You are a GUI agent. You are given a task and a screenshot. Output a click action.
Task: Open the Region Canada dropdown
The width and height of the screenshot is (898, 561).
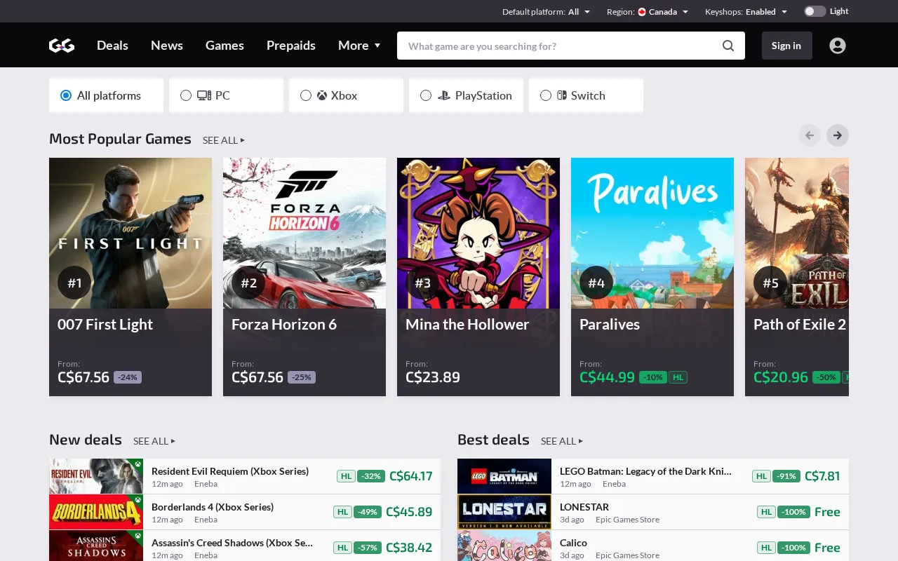click(x=648, y=12)
